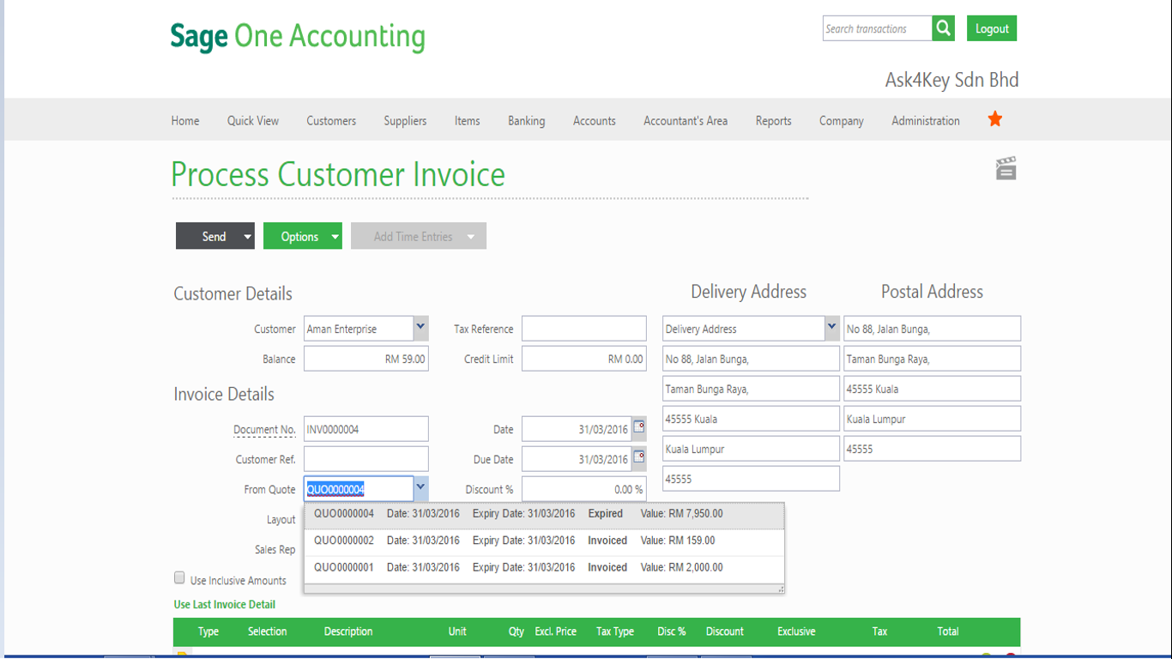Open the From Quote dropdown arrow
The width and height of the screenshot is (1172, 659).
pyautogui.click(x=420, y=487)
